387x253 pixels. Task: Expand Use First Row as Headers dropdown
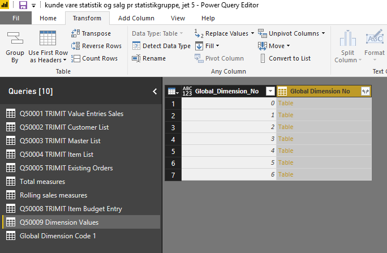(64, 60)
